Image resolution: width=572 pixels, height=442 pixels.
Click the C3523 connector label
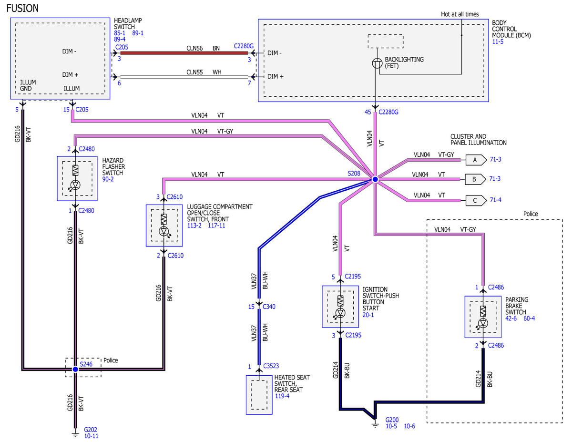(272, 367)
